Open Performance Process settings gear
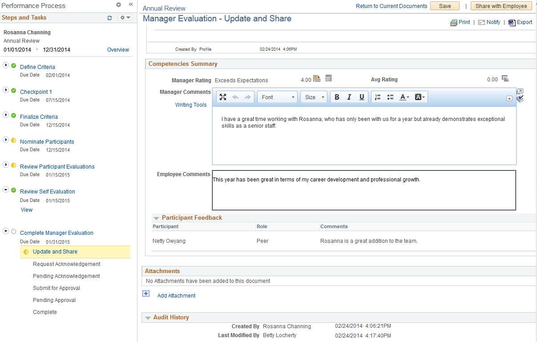The height and width of the screenshot is (342, 537). pos(118,4)
